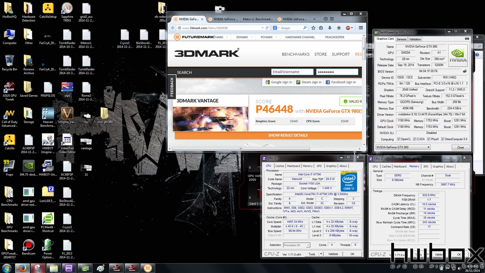Screen dimensions: 485x273
Task: Open the CPU-Z Tools dropdown arrow
Action: [321, 254]
